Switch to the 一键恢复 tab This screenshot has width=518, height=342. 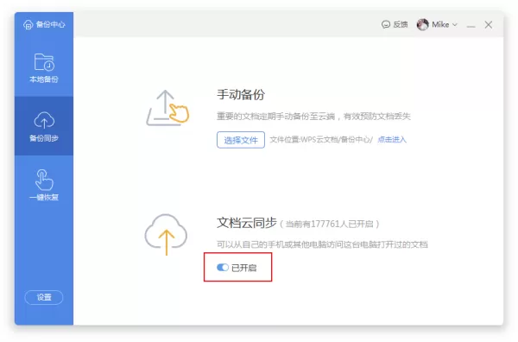(44, 184)
